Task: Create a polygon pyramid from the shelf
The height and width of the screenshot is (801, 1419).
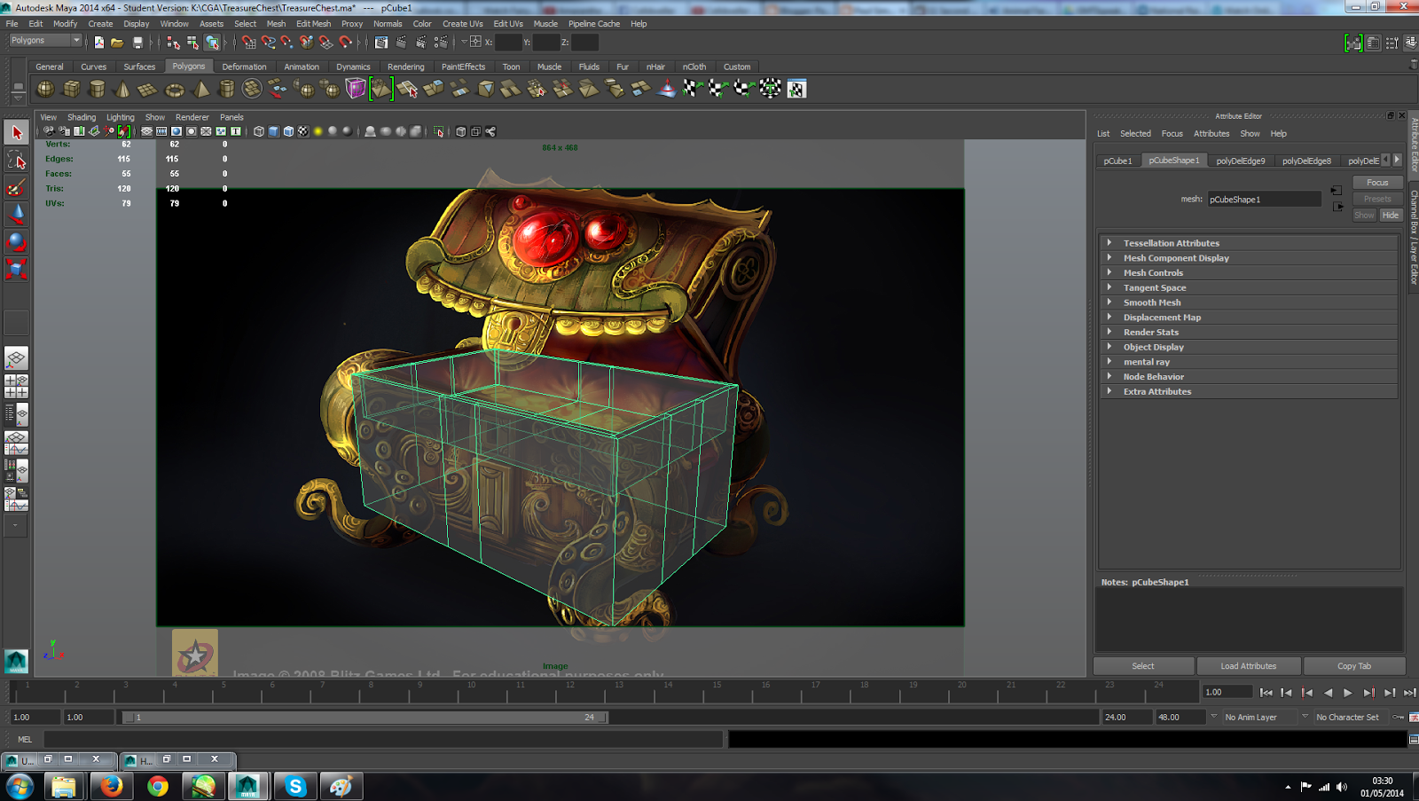Action: coord(200,89)
